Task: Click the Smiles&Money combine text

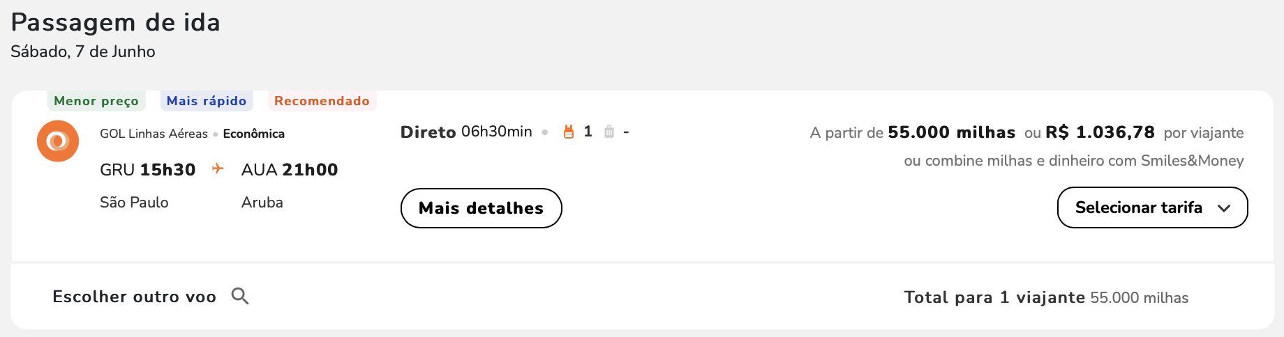Action: coord(1074,161)
